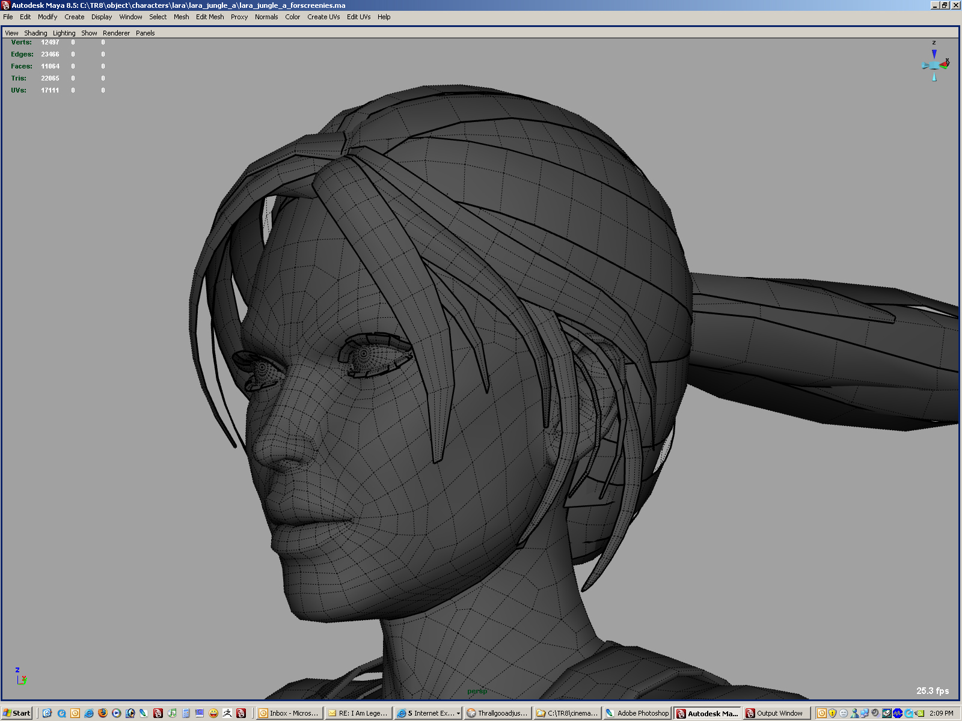Open the viewport Show menu

click(89, 33)
